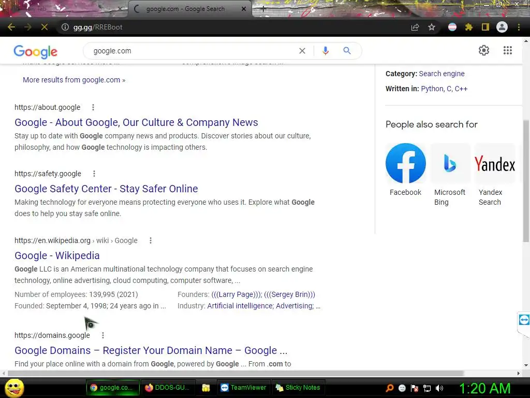Open the Microsoft Bing related search thumbnail
Viewport: 530px width, 398px height.
click(450, 163)
